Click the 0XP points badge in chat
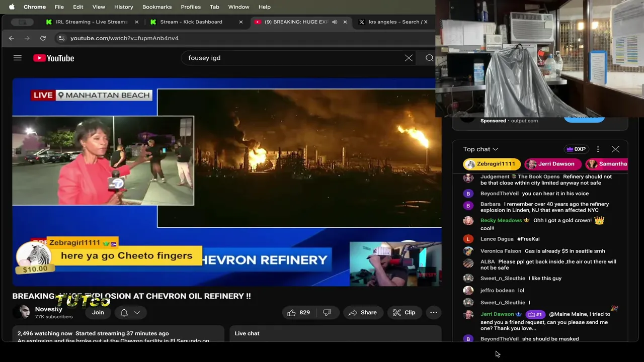 (576, 149)
